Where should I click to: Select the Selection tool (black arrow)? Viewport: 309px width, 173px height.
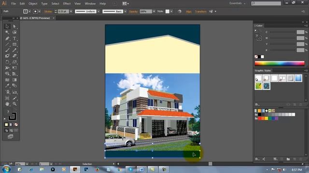tap(7, 26)
